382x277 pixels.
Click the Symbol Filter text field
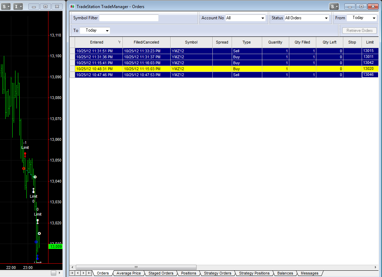pos(129,18)
